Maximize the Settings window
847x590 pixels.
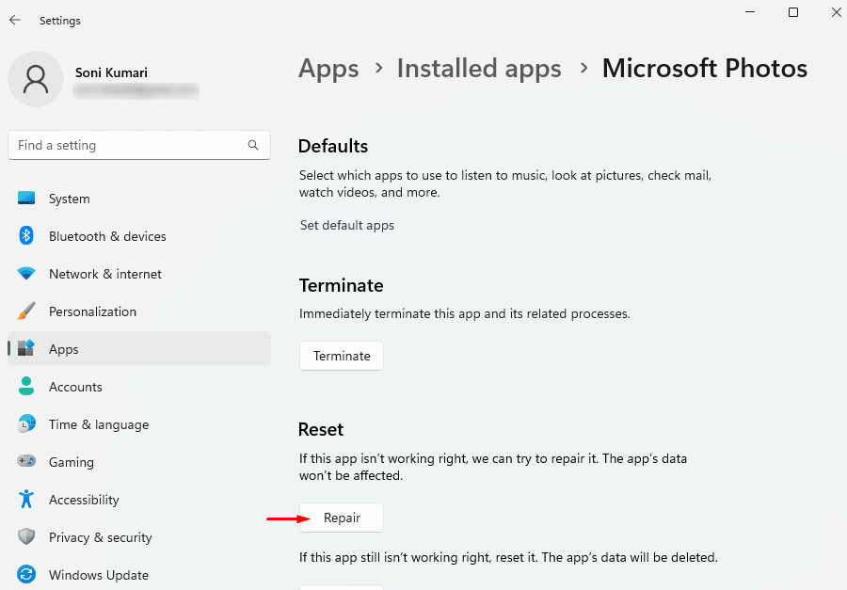793,12
